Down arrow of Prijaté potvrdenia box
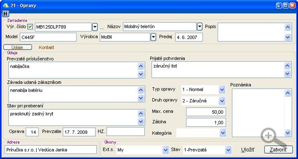Image resolution: width=298 pixels, height=159 pixels. 287,74
